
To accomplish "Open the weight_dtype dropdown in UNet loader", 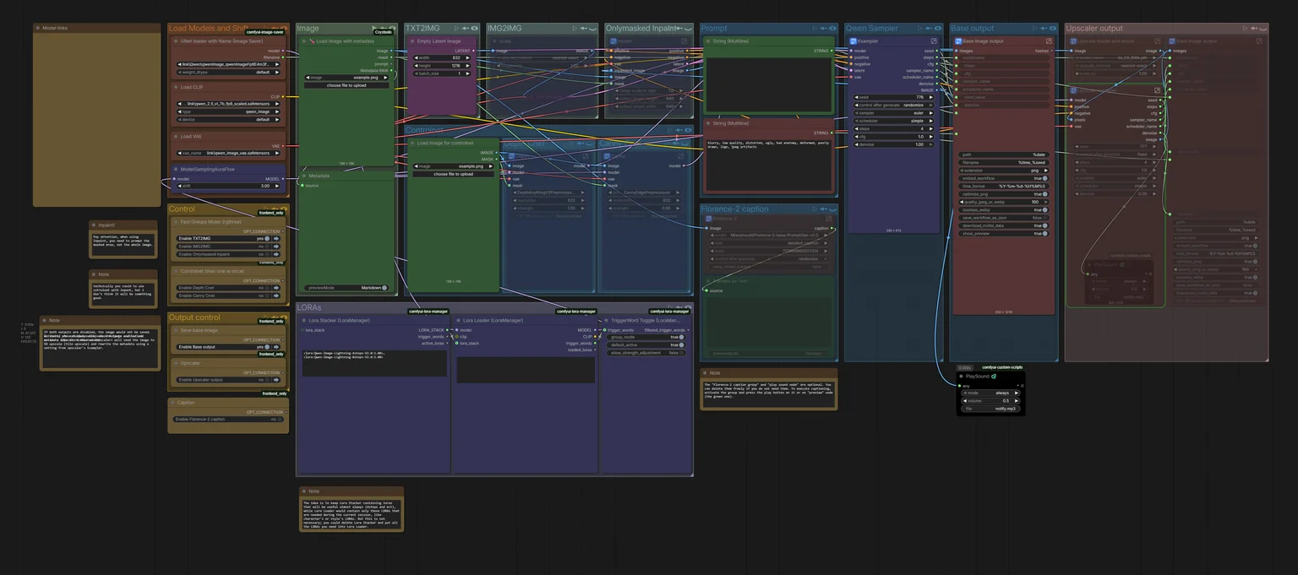I will click(x=228, y=72).
